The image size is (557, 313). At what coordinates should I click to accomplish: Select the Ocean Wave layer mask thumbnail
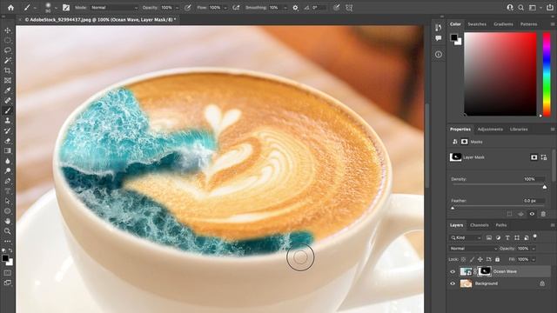click(x=484, y=271)
